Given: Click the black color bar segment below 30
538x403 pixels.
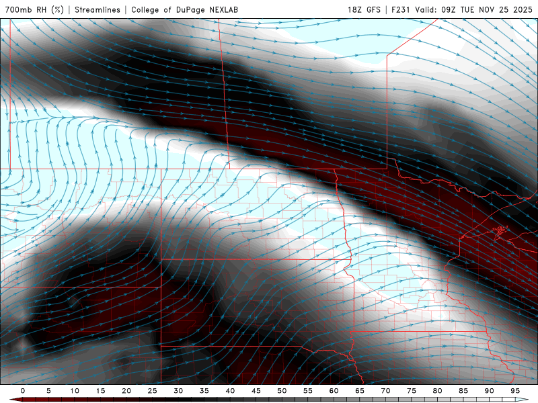Looking at the screenshot, I should [x=178, y=400].
